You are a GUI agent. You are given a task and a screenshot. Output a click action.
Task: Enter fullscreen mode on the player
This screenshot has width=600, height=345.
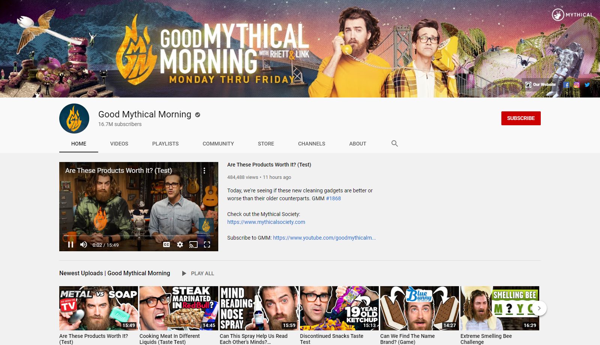pyautogui.click(x=207, y=244)
